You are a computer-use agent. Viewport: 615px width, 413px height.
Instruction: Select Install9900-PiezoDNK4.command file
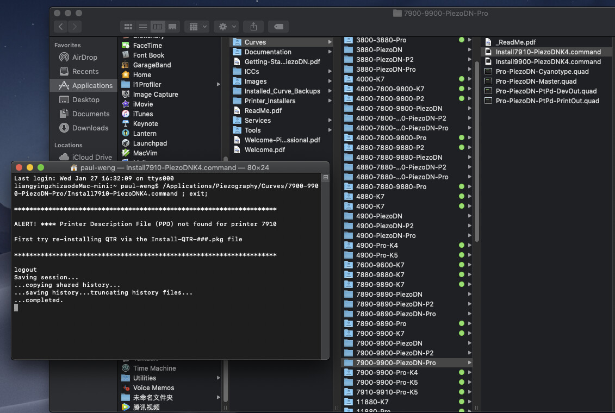coord(548,61)
